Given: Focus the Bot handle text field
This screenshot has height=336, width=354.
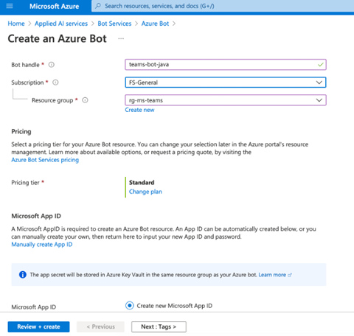Looking at the screenshot, I should tap(226, 65).
